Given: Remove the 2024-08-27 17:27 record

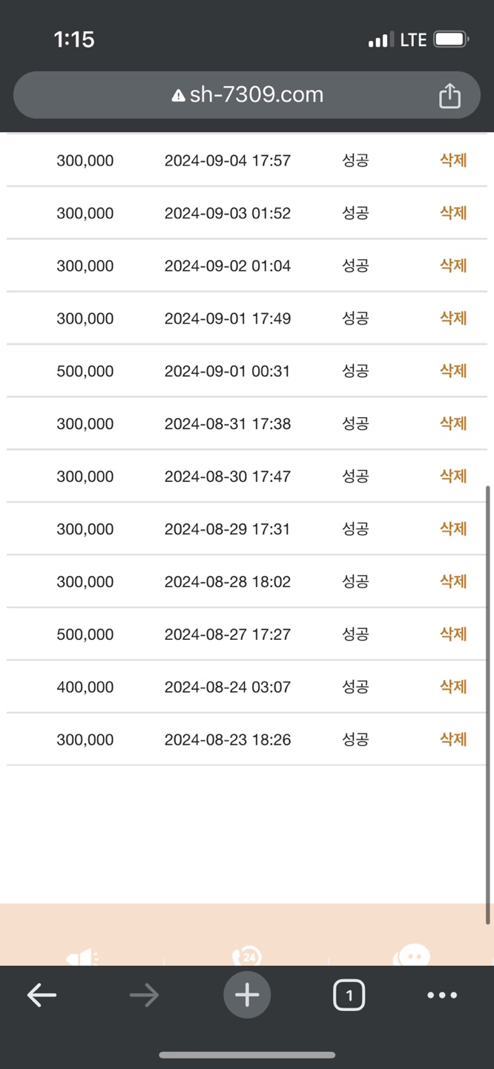Looking at the screenshot, I should [x=452, y=635].
